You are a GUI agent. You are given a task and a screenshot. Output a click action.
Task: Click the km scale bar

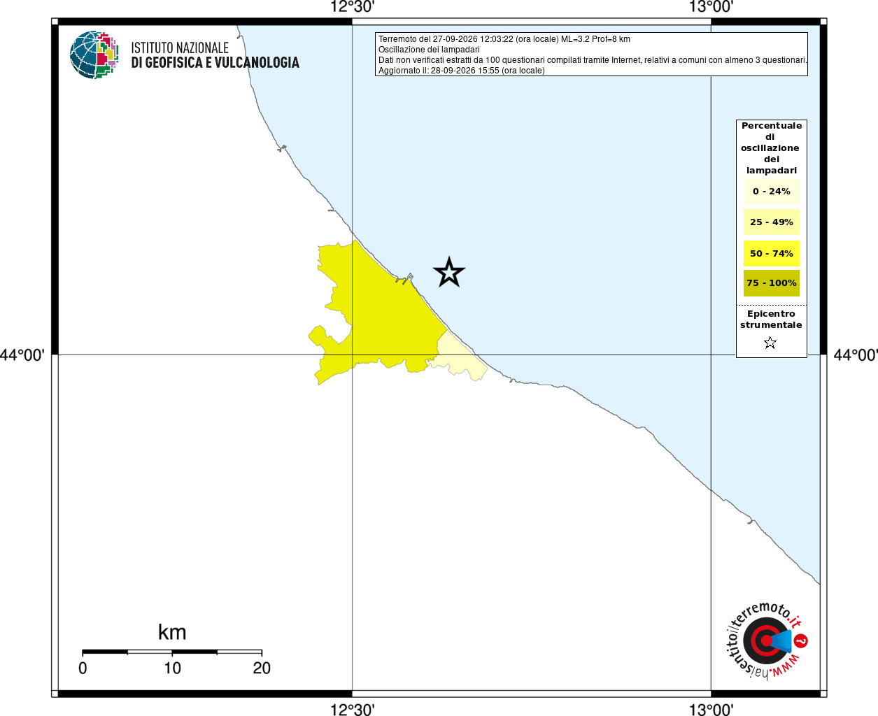172,652
